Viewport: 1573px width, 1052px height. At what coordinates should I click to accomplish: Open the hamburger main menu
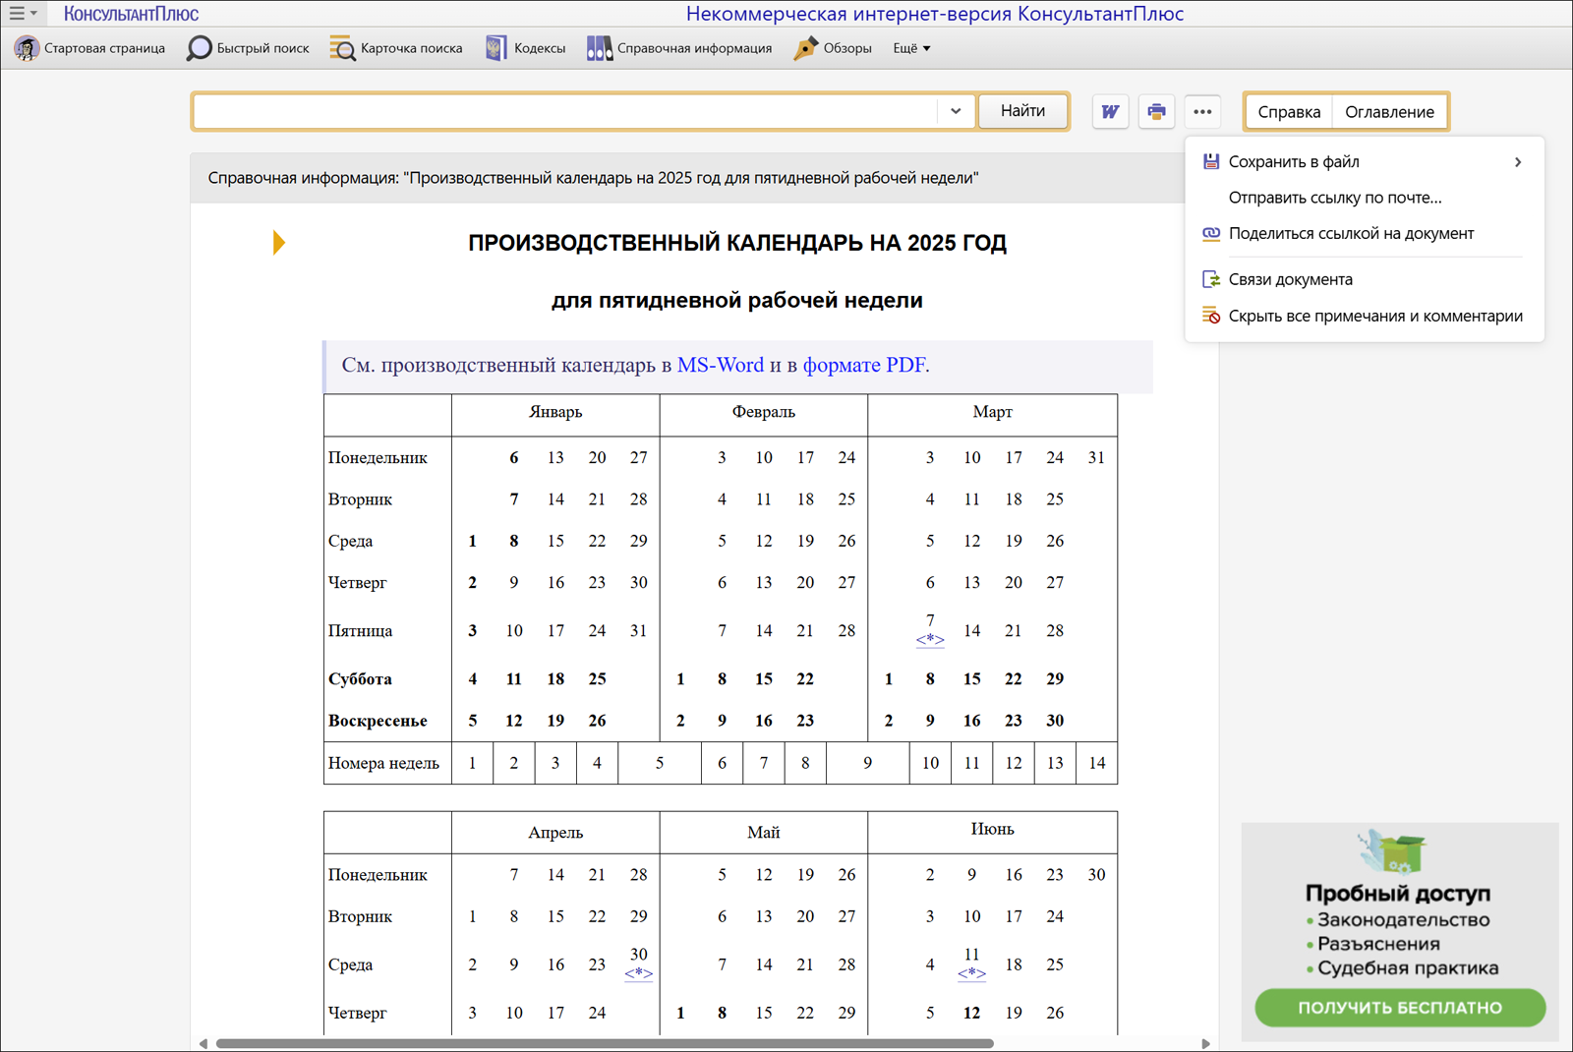pos(22,14)
